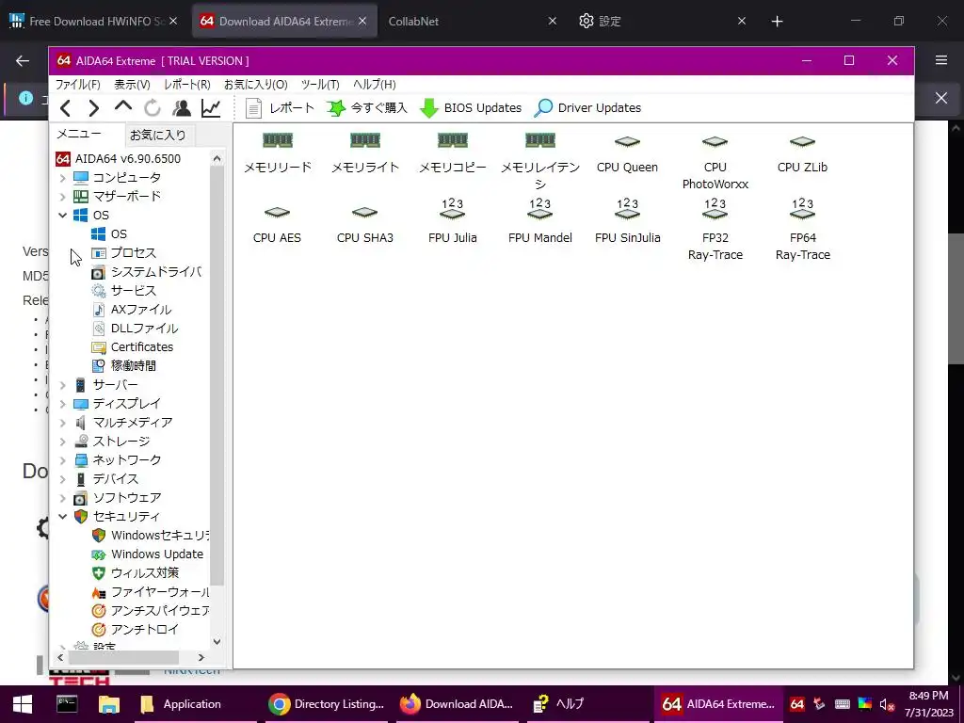
Task: Select Windows Update in the tree
Action: coord(148,554)
